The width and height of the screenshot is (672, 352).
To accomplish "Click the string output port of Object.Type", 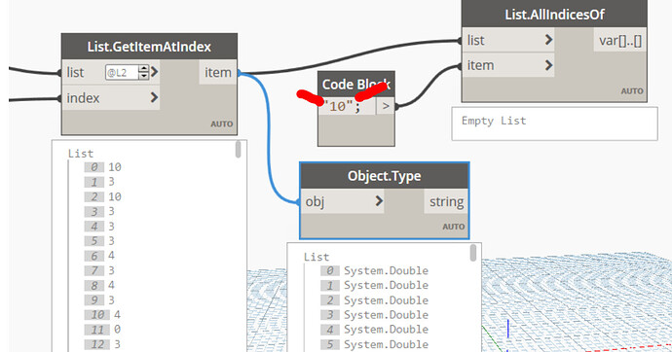I will click(446, 201).
